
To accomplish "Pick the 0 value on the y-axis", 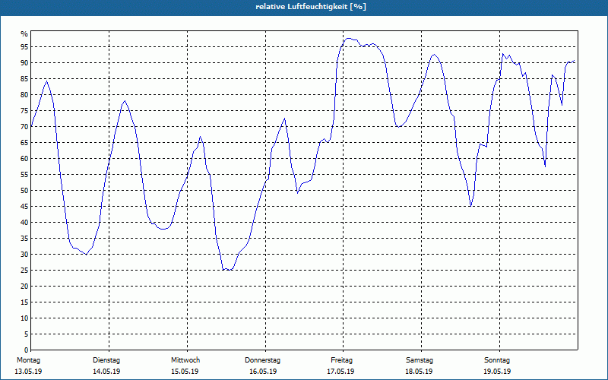I will click(x=27, y=350).
